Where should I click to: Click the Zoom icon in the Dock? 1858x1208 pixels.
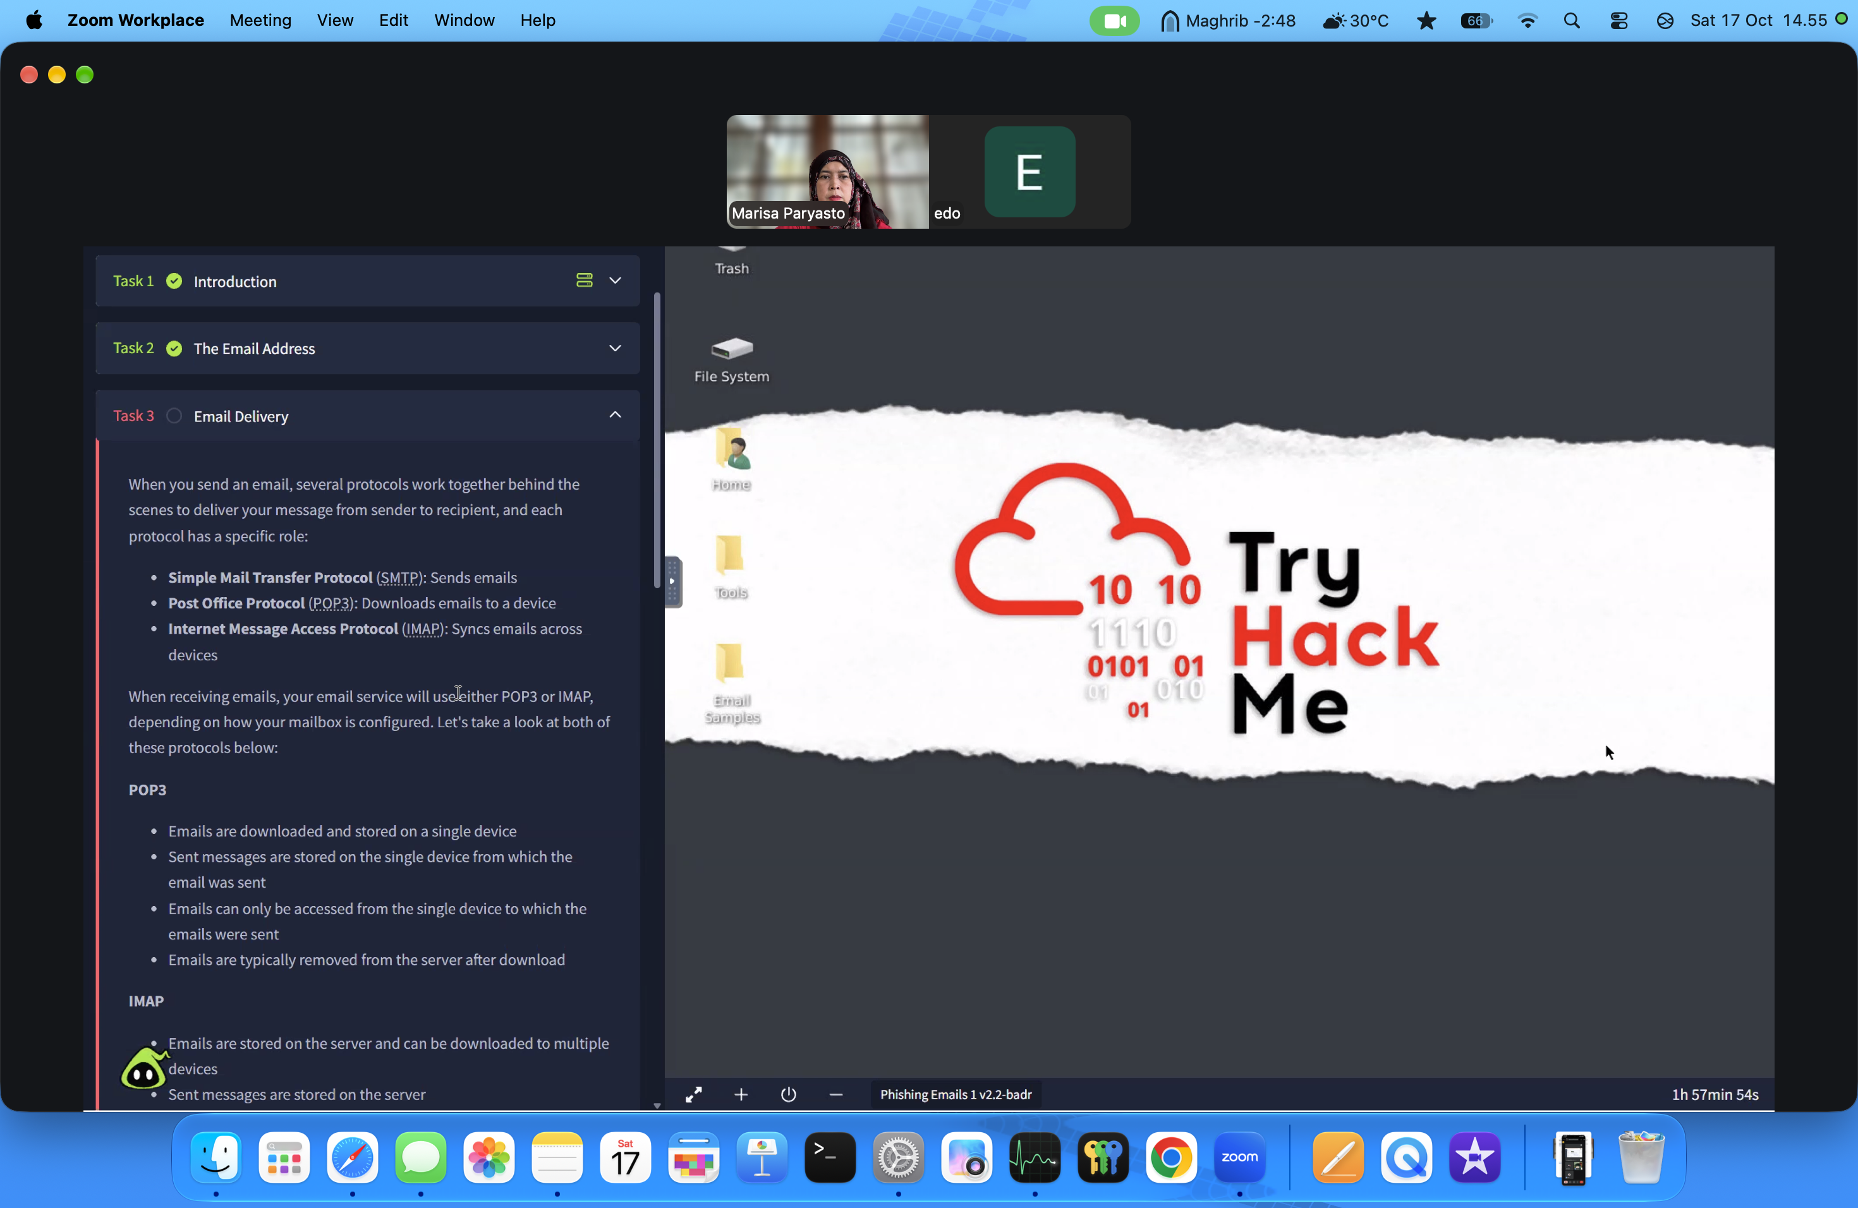click(1240, 1157)
